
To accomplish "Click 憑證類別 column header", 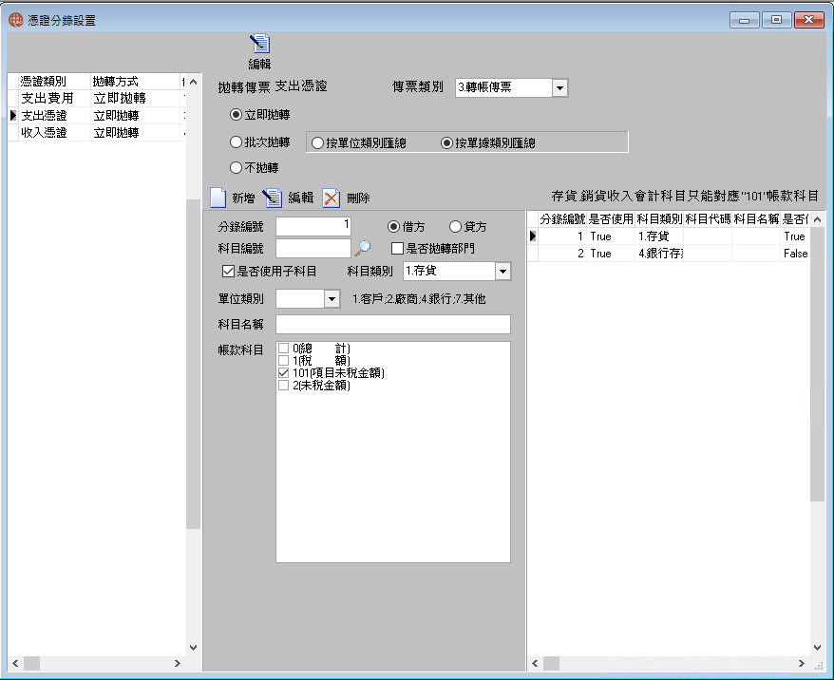I will coord(54,82).
